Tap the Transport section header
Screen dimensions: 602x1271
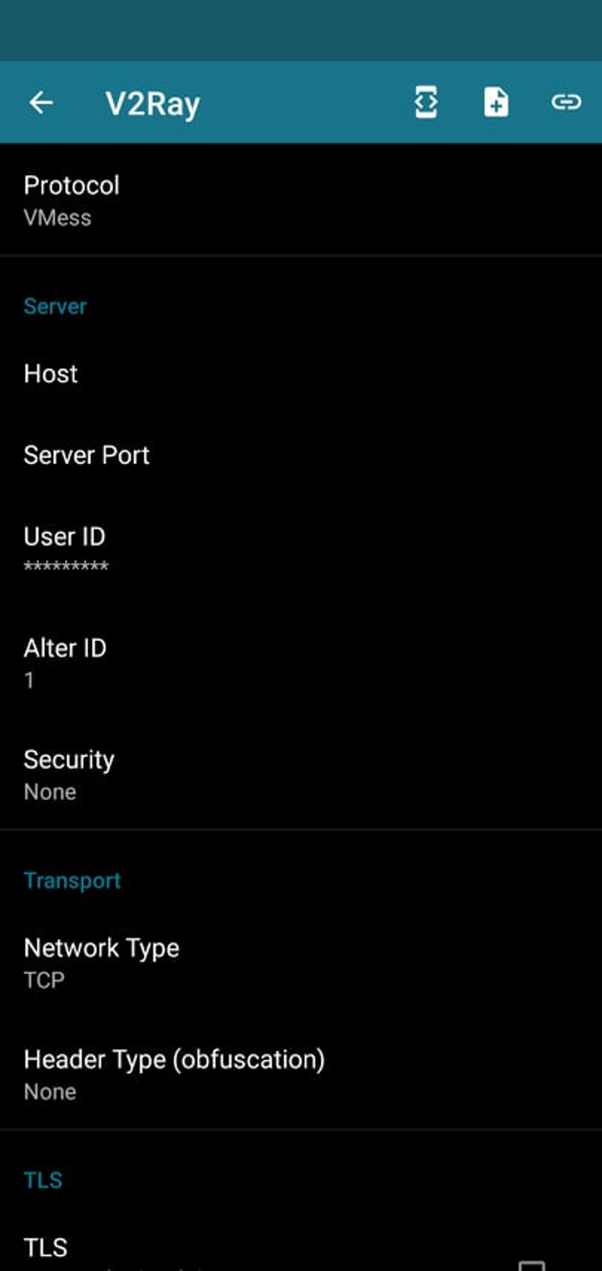72,881
